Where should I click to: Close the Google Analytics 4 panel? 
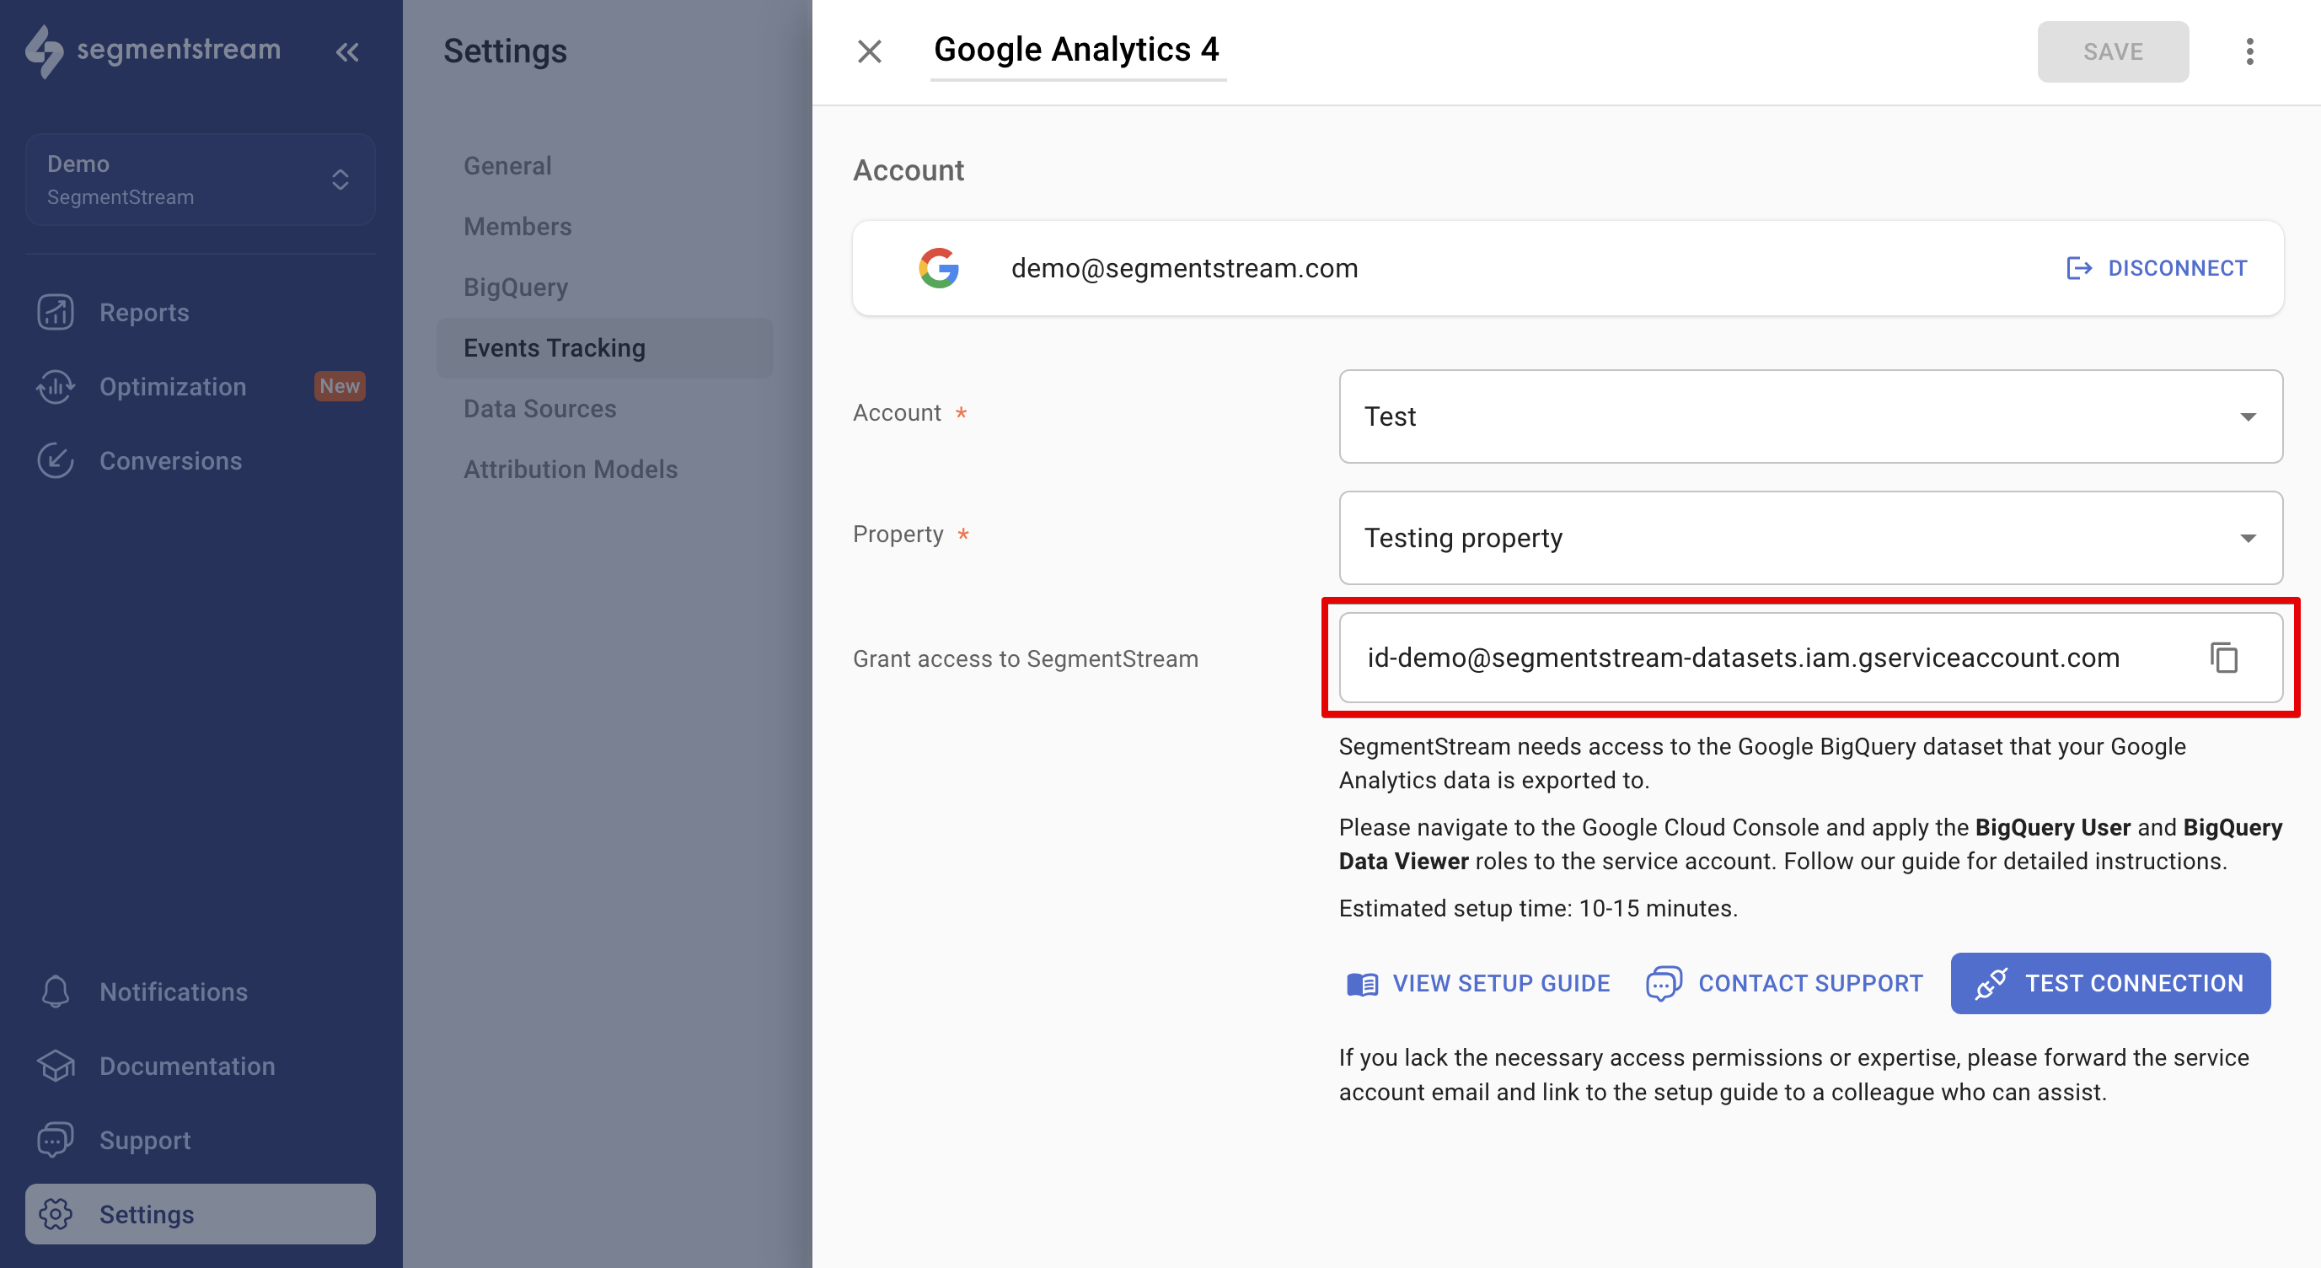tap(869, 51)
